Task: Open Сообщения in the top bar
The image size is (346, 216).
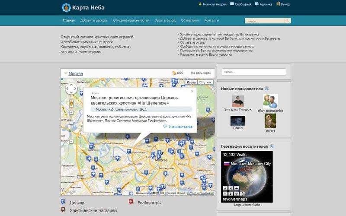Action: point(243,4)
